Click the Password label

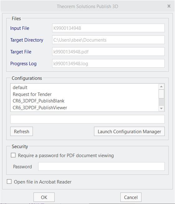click(x=22, y=166)
